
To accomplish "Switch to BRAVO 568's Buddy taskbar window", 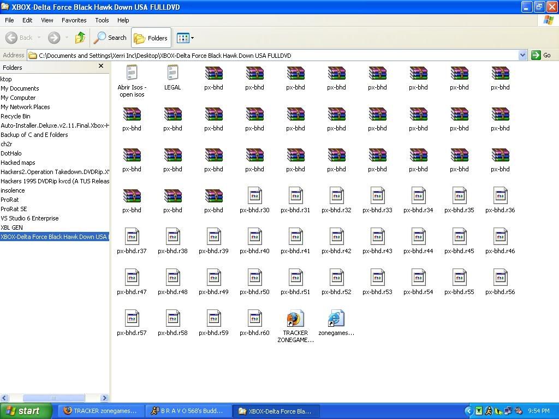I will (x=188, y=411).
